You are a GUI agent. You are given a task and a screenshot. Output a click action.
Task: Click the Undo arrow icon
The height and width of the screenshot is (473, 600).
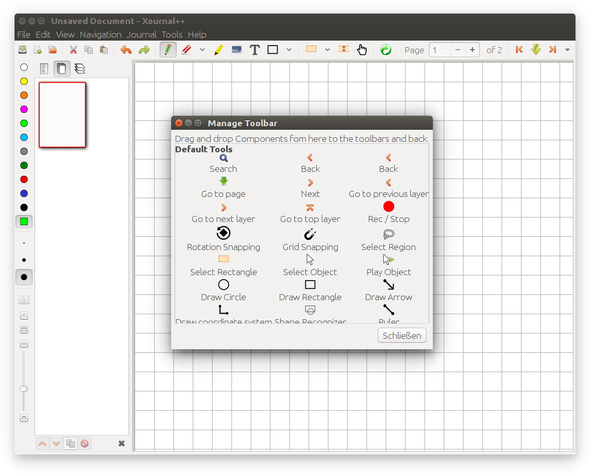(126, 50)
